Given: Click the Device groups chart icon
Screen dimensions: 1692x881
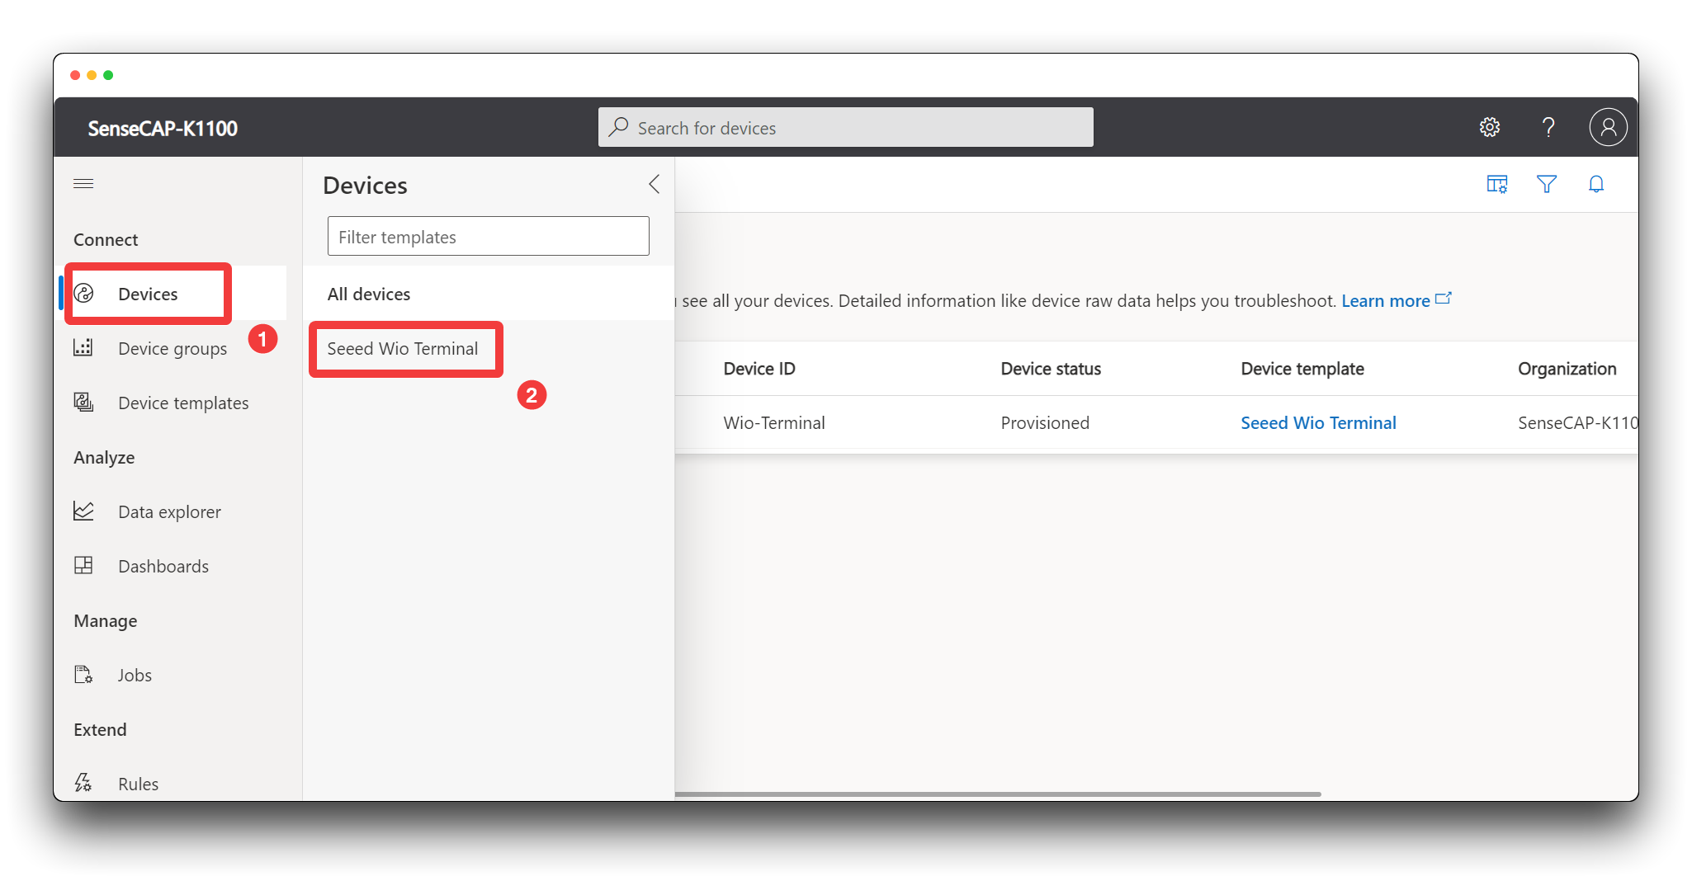Looking at the screenshot, I should click(x=83, y=347).
